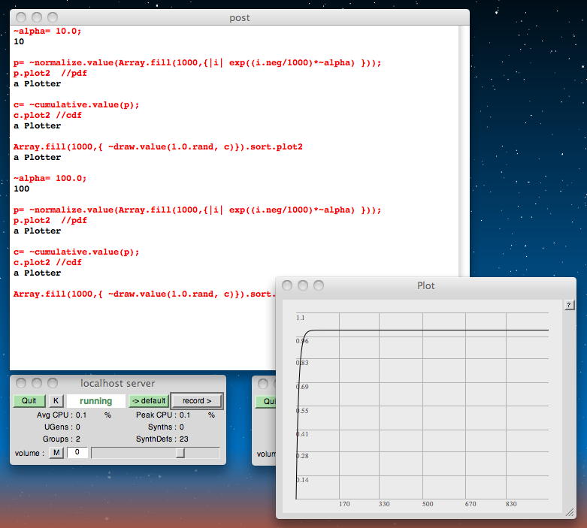This screenshot has height=528, width=587.
Task: Click the server volume slider handle
Action: click(180, 453)
